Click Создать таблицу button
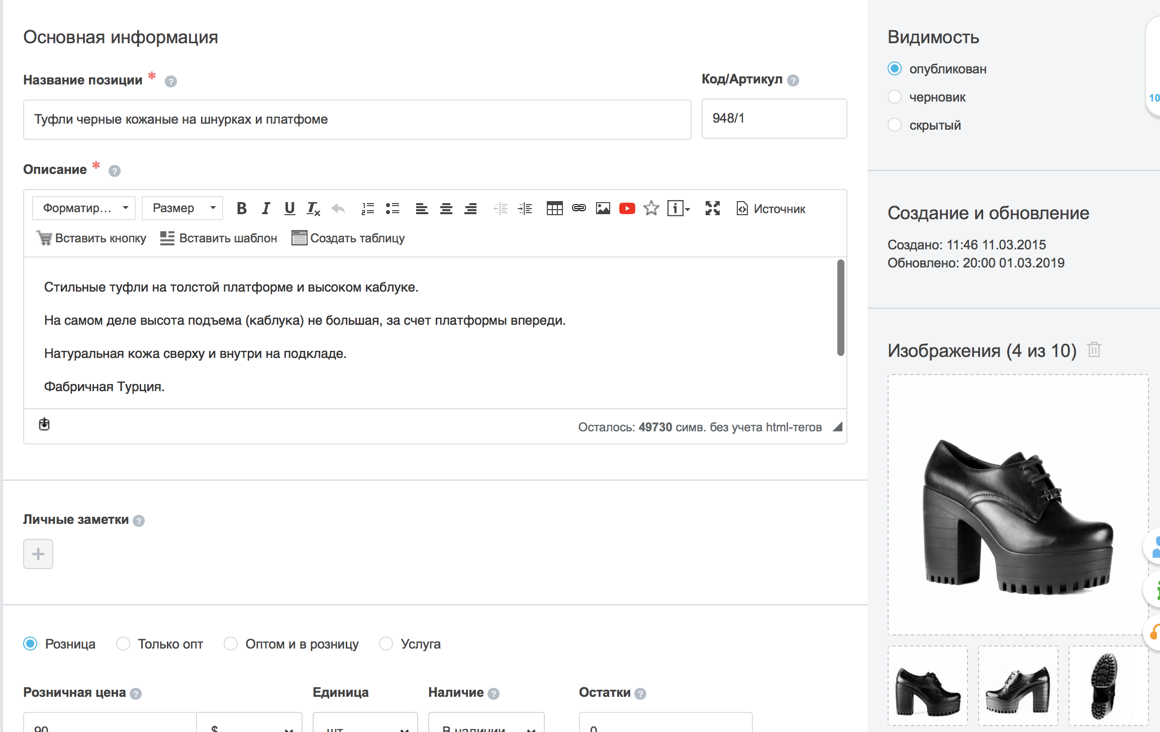This screenshot has width=1160, height=732. pyautogui.click(x=348, y=238)
